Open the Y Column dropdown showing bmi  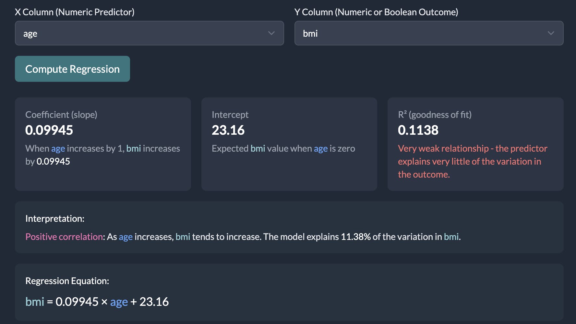429,33
